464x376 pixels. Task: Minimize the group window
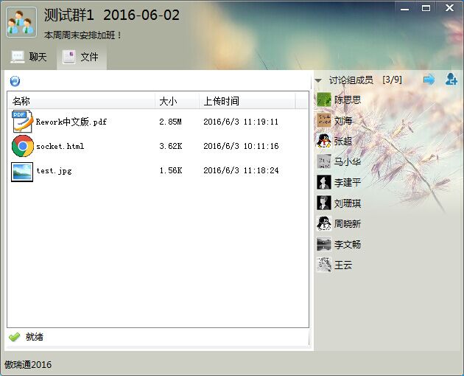(404, 8)
